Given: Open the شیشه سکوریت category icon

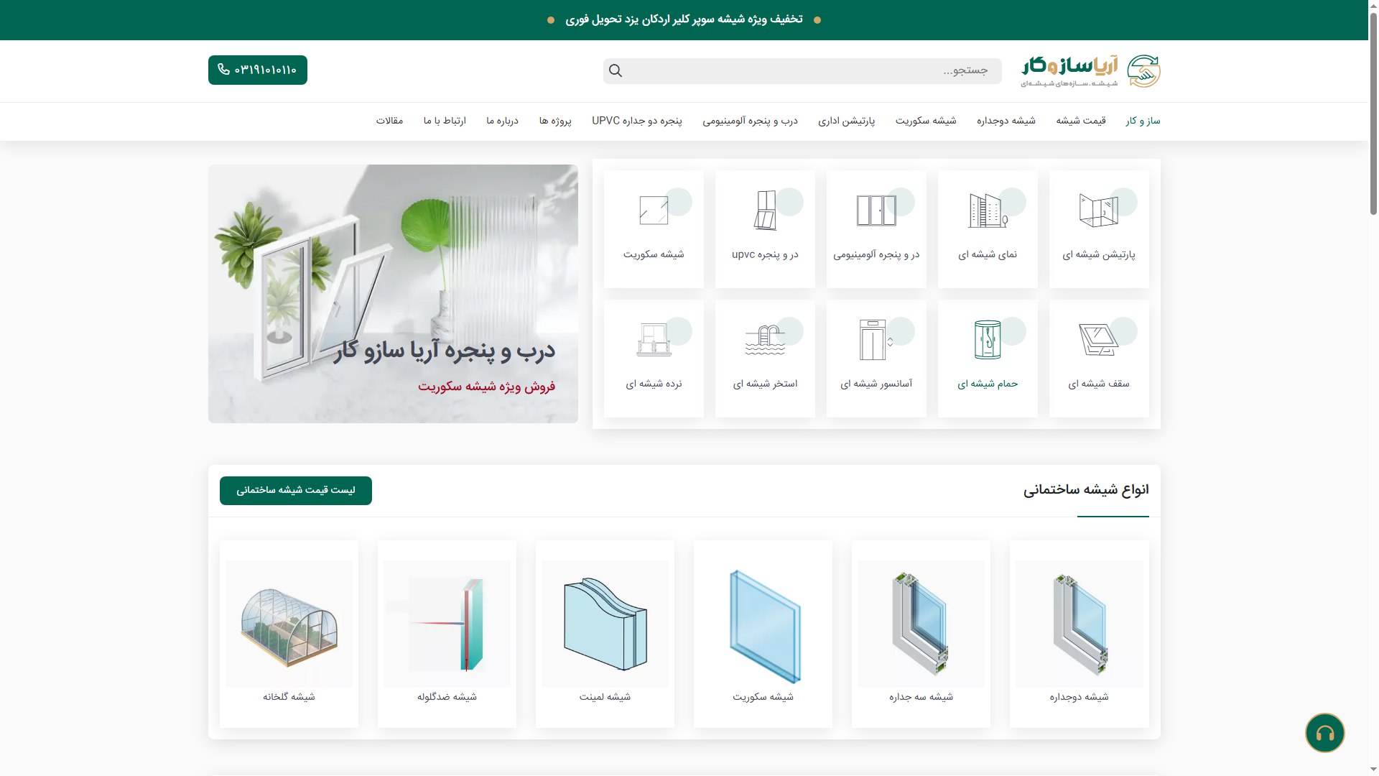Looking at the screenshot, I should pos(654,211).
